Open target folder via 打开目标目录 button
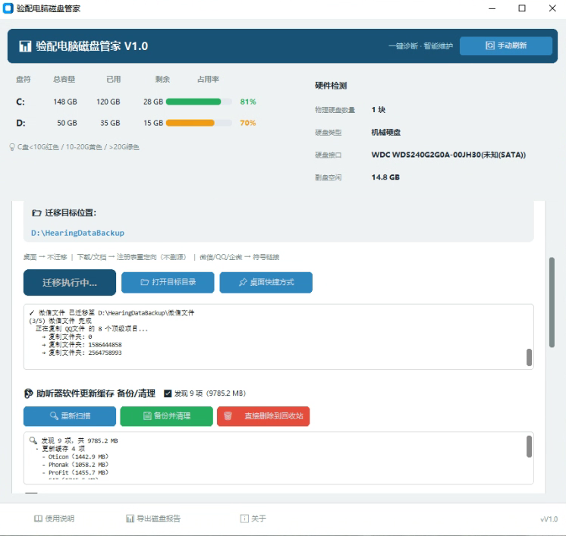This screenshot has width=566, height=536. tap(168, 282)
